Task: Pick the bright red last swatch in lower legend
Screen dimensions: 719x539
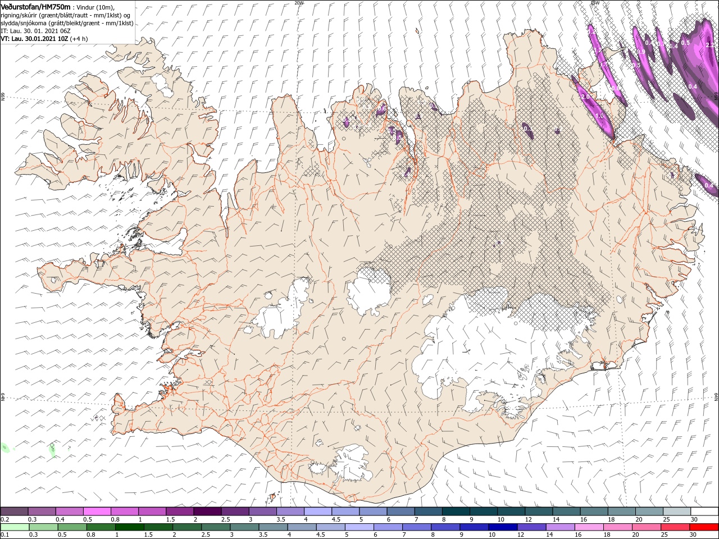Action: point(704,527)
